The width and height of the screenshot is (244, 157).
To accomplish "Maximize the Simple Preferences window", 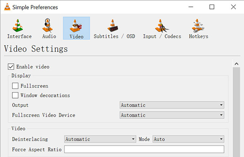I will pyautogui.click(x=212, y=7).
